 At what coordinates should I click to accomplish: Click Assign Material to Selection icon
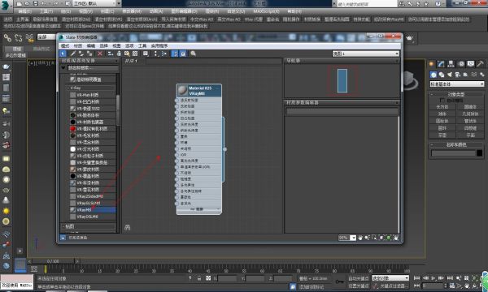(x=89, y=54)
